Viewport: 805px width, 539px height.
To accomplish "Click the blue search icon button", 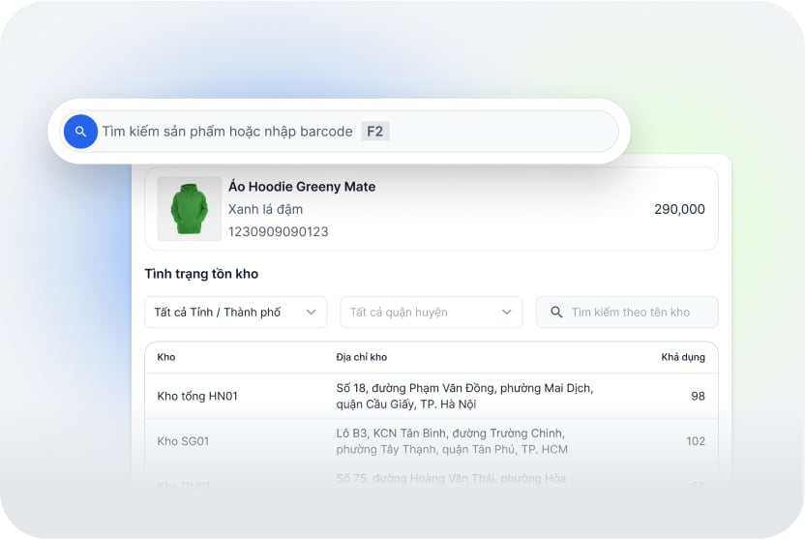I will [80, 132].
